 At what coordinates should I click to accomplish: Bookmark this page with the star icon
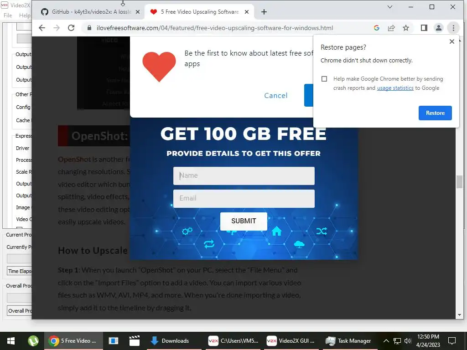(x=405, y=28)
